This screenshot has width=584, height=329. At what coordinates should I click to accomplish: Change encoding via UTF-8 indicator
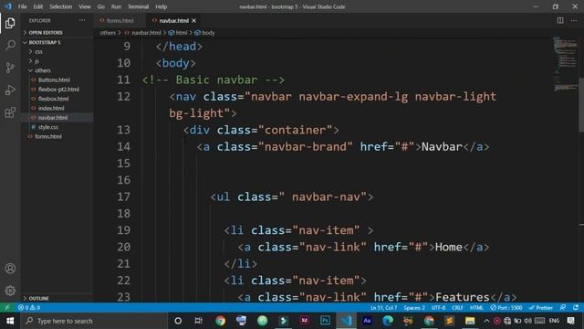click(x=438, y=308)
